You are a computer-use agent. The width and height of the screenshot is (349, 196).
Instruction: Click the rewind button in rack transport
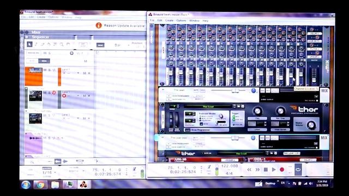(249, 169)
